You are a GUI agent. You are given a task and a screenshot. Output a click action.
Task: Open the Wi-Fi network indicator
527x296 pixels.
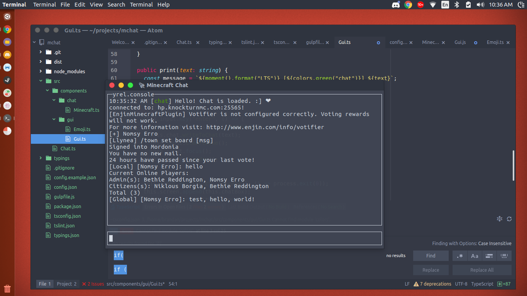[433, 5]
